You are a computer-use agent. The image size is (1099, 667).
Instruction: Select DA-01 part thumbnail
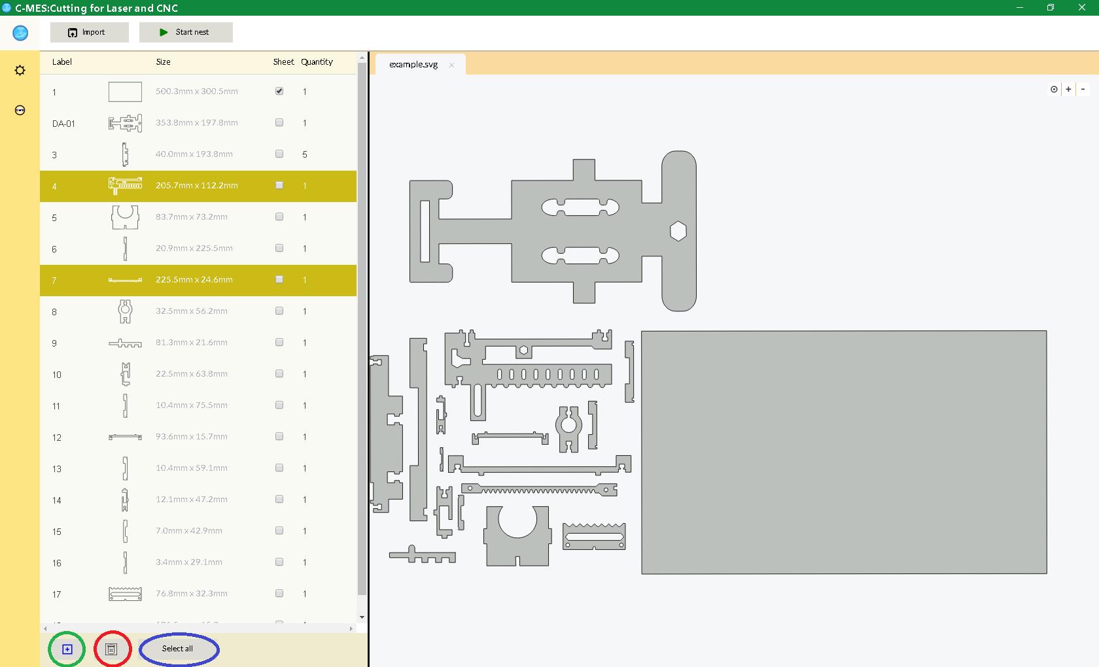coord(125,123)
